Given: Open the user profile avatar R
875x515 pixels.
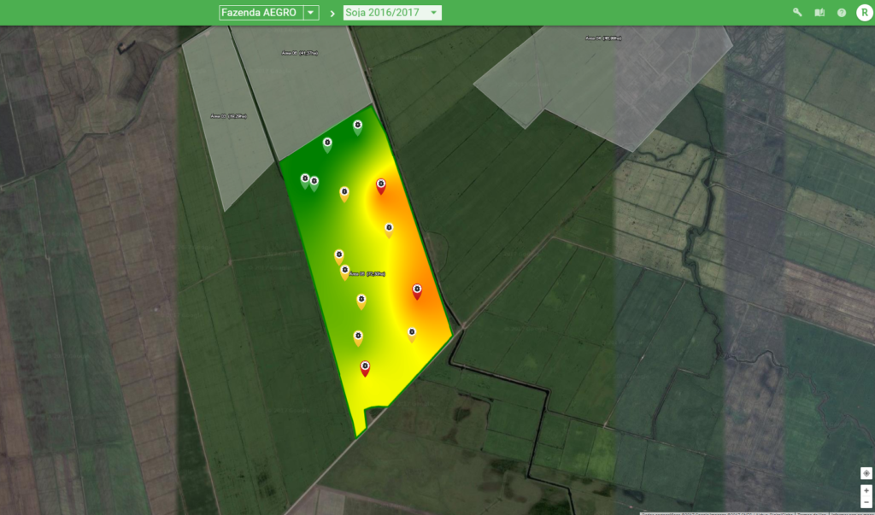Looking at the screenshot, I should point(863,12).
